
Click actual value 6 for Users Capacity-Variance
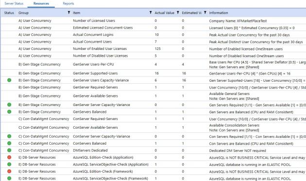(155, 80)
